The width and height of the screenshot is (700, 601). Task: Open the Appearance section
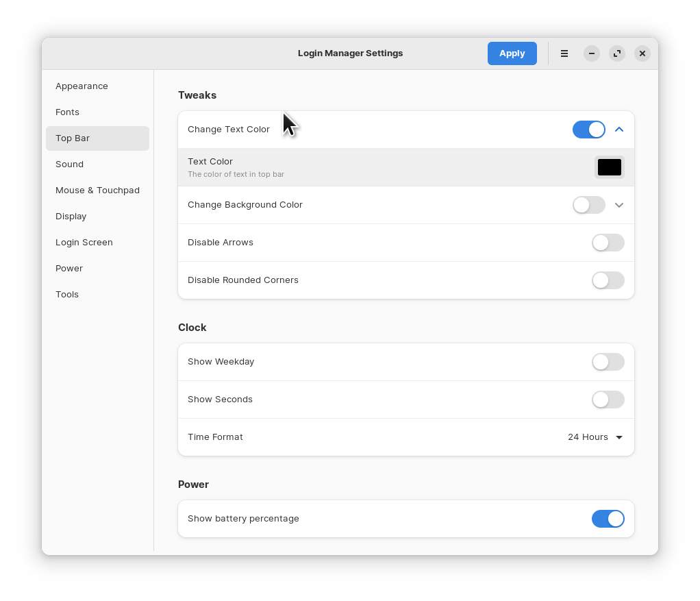[x=97, y=86]
